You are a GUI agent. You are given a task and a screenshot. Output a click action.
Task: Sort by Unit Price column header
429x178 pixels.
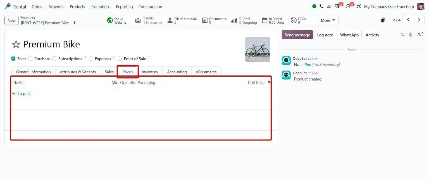coord(256,83)
